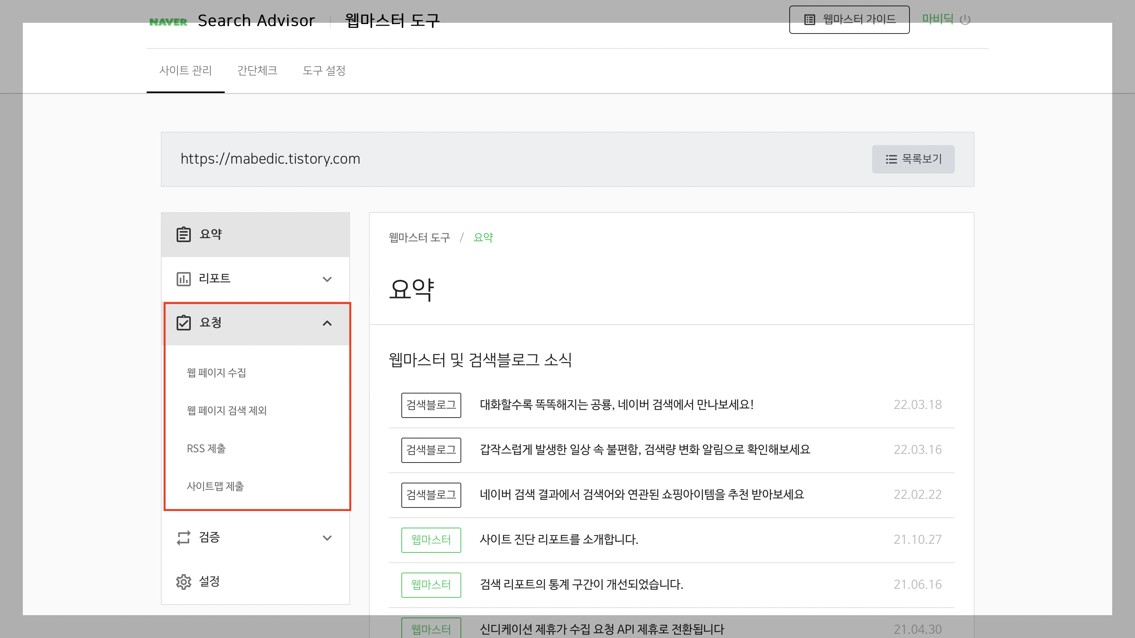Click the 설정 gear icon
Viewport: 1135px width, 638px height.
183,582
